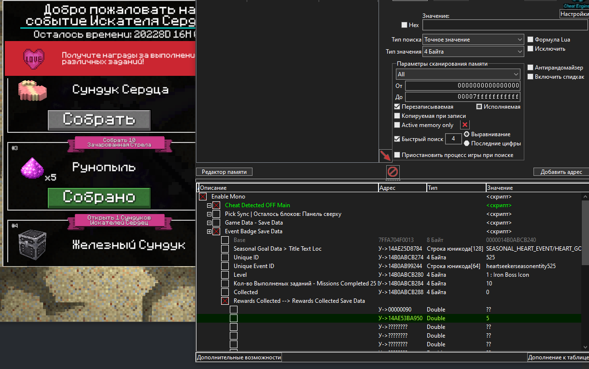Image resolution: width=589 pixels, height=369 pixels.
Task: Select the Последние цифры radio button
Action: (x=467, y=143)
